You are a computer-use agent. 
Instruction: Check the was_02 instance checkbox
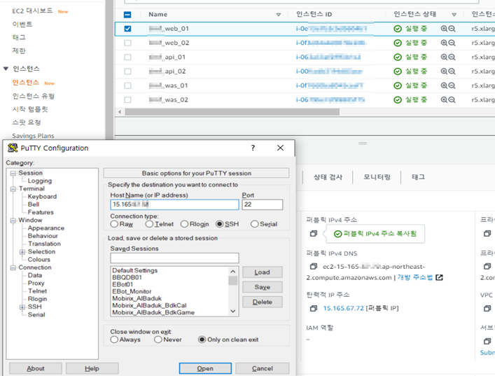click(127, 100)
